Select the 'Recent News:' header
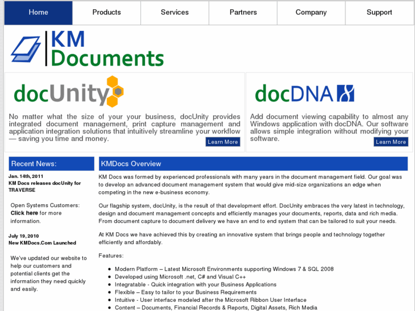Viewport: 415px width, 311px height. tap(51, 164)
